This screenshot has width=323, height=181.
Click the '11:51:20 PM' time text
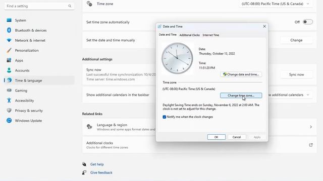tap(207, 68)
